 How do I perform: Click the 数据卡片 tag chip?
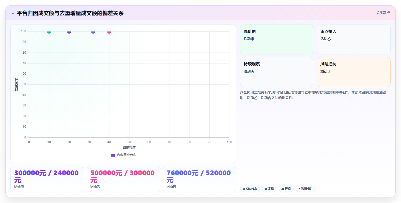(x=306, y=189)
